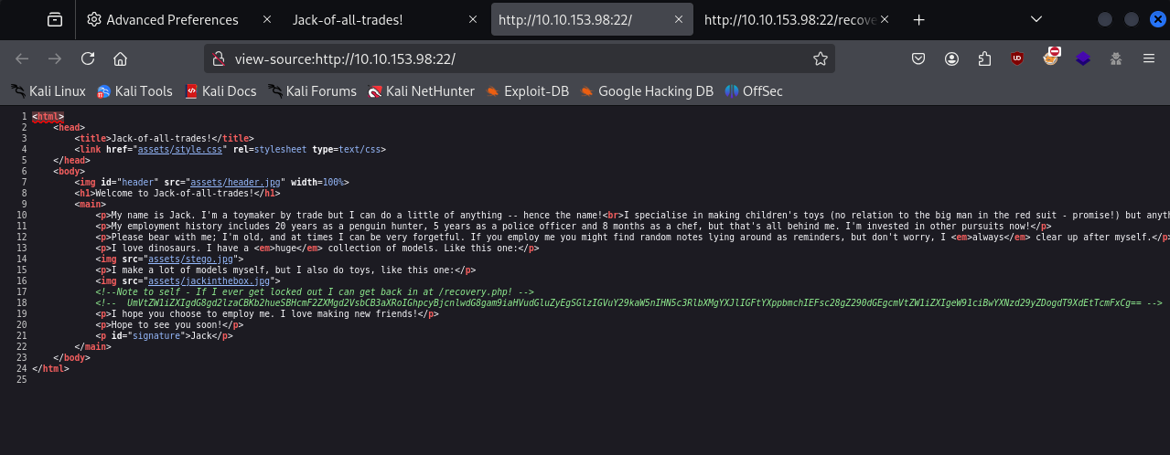Go back to previous page
This screenshot has width=1170, height=455.
[x=22, y=58]
